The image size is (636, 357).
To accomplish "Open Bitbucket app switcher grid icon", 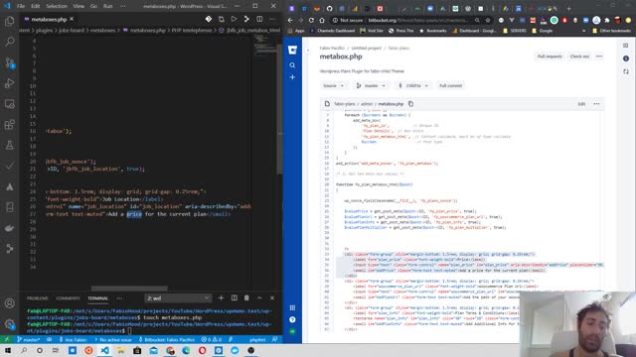I will pos(292,308).
